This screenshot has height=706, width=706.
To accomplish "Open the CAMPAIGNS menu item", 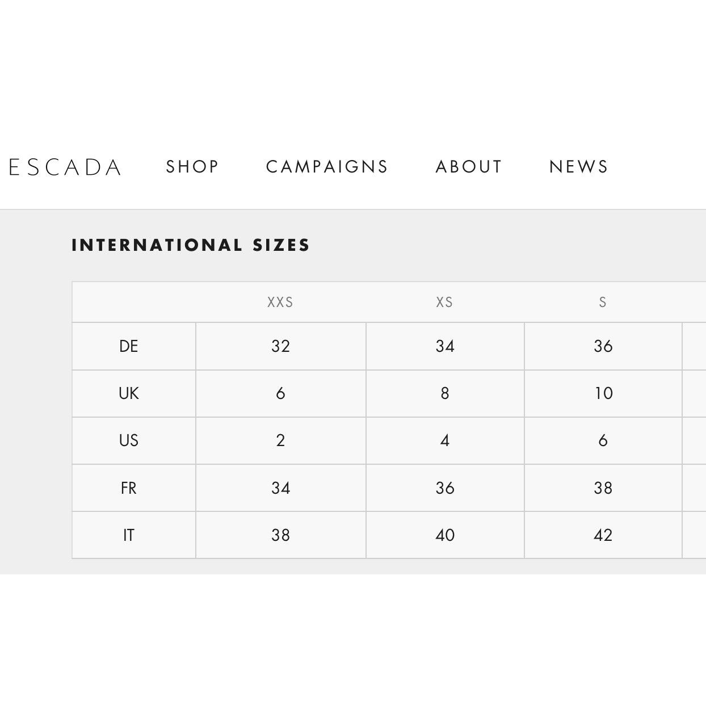I will pos(327,166).
